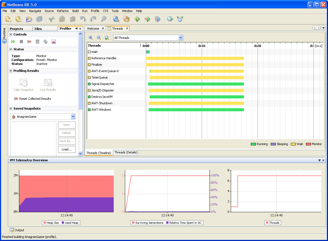The height and width of the screenshot is (241, 328).
Task: Open the VM Telemetry Overview panel menu arrow
Action: pyautogui.click(x=319, y=160)
